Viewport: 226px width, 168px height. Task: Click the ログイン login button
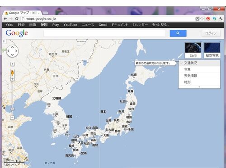coord(211,33)
